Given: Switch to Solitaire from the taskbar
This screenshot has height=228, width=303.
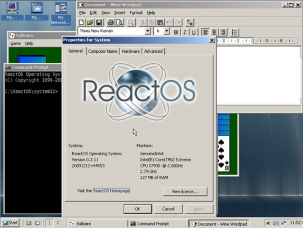Looking at the screenshot, I should point(97,224).
